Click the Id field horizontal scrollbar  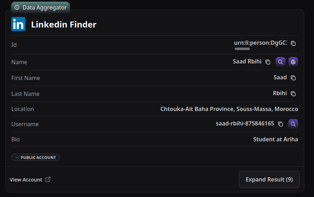pos(242,49)
